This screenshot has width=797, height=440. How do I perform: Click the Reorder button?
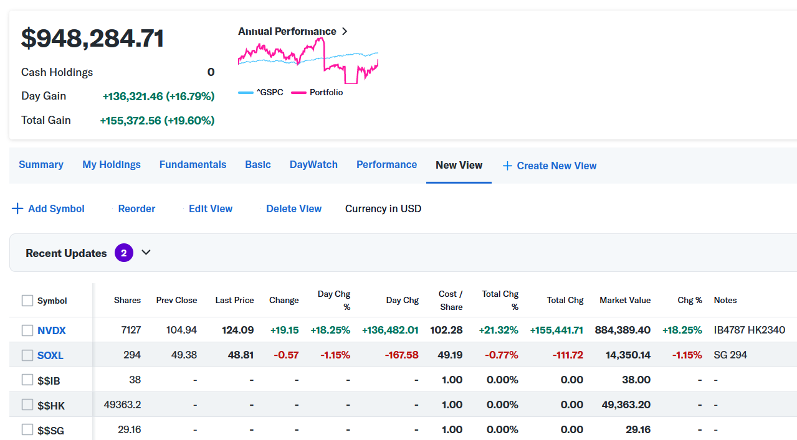click(x=136, y=209)
